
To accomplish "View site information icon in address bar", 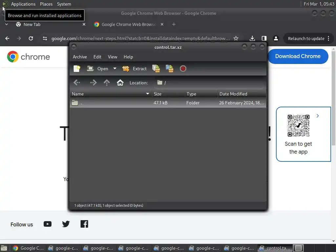I will click(x=45, y=38).
